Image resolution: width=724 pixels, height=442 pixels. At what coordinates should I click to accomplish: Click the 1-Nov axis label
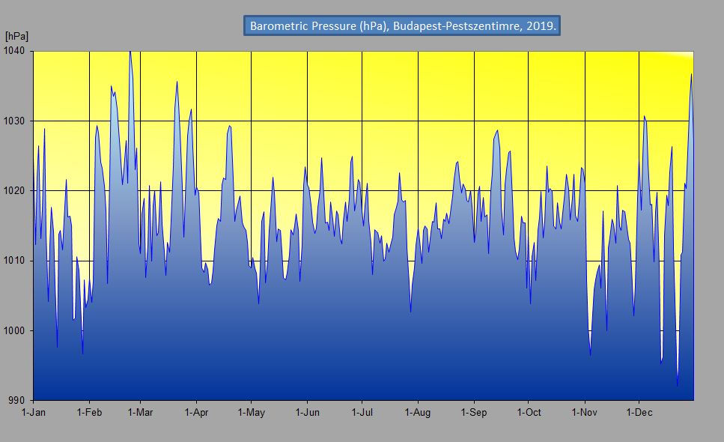click(x=584, y=412)
